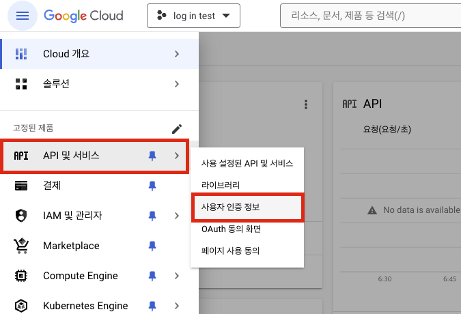Screen dimensions: 461x314
Task: Click the 6:45 time axis label
Action: pos(450,279)
